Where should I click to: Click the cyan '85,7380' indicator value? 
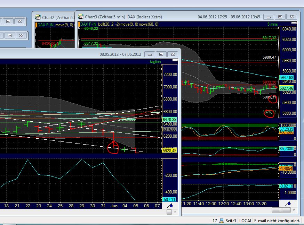click(286, 149)
